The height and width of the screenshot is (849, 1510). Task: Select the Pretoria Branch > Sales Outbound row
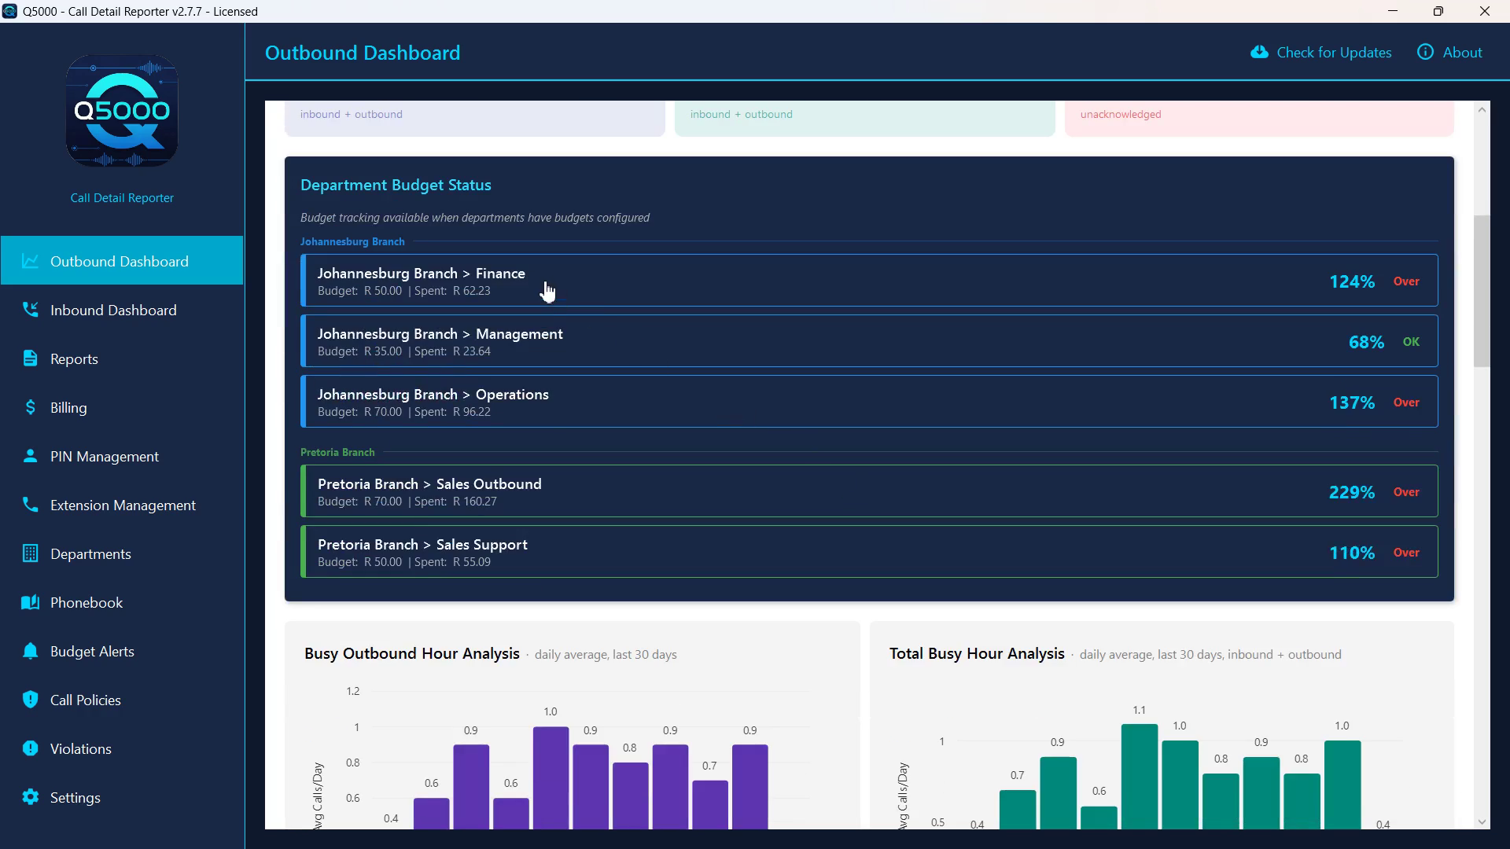tap(869, 491)
